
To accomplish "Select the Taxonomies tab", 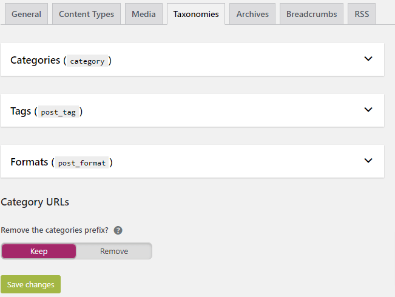I will [x=196, y=14].
